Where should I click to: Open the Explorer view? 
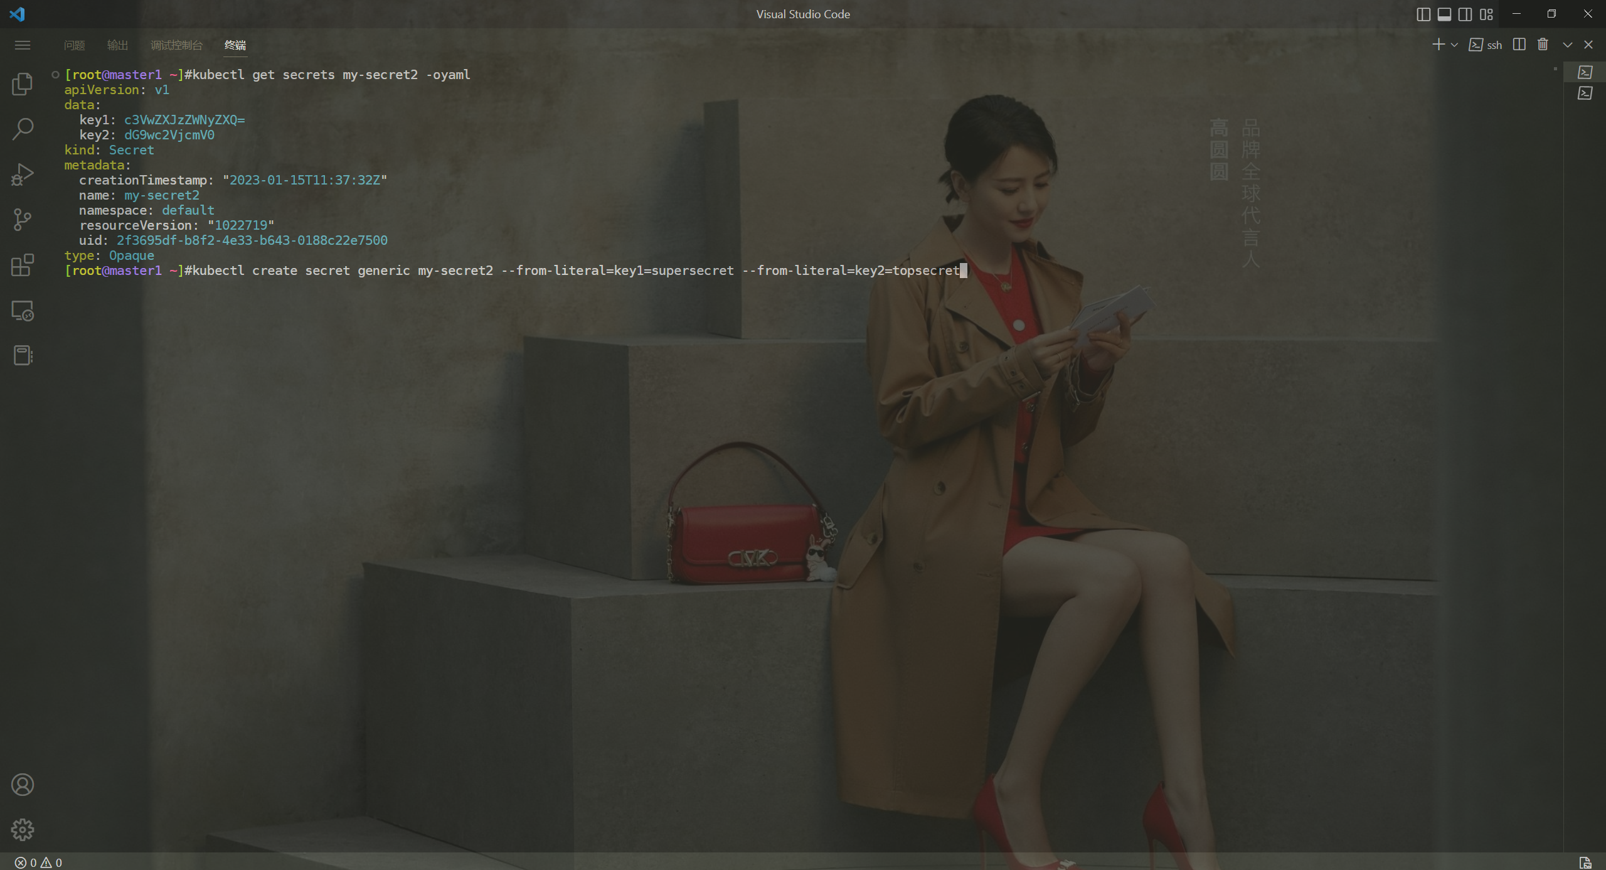[x=23, y=84]
